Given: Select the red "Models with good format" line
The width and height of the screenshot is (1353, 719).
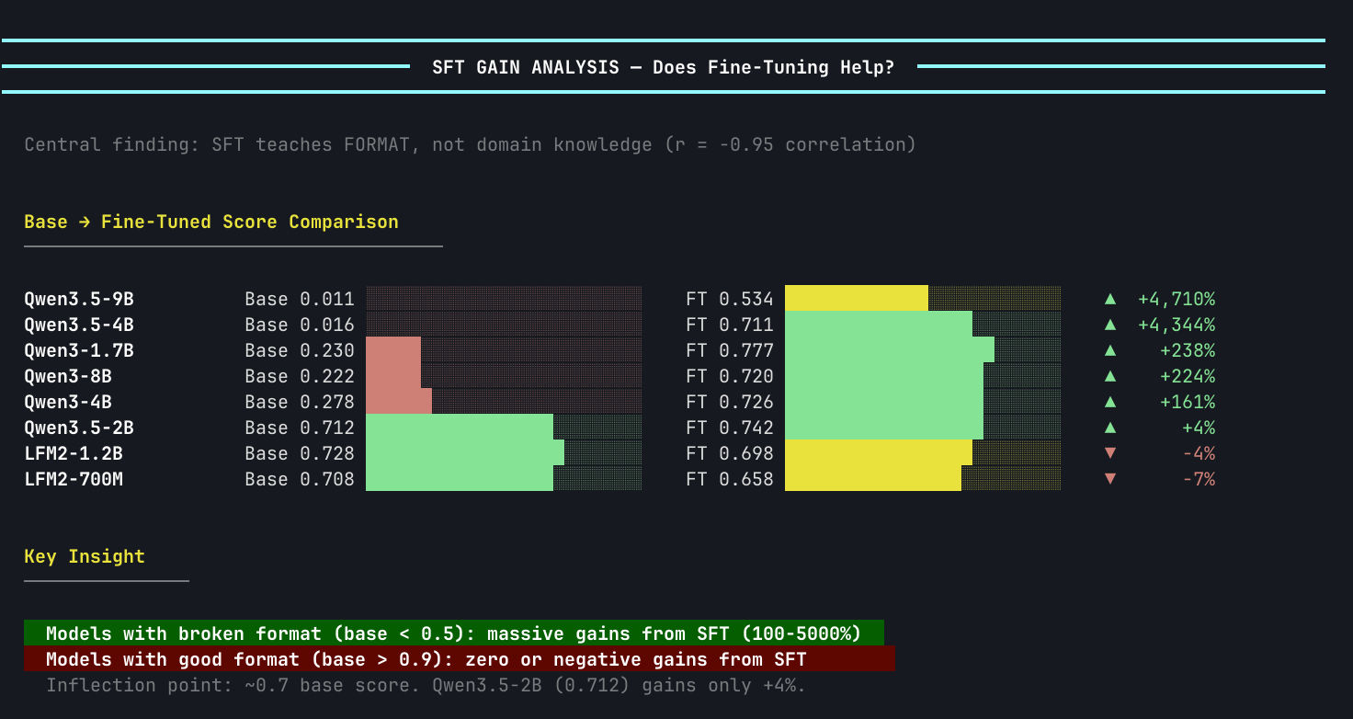Looking at the screenshot, I should tap(460, 658).
